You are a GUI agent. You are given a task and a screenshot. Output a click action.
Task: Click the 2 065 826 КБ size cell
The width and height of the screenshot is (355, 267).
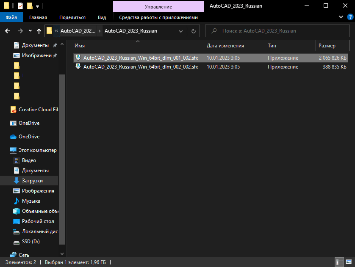point(333,58)
